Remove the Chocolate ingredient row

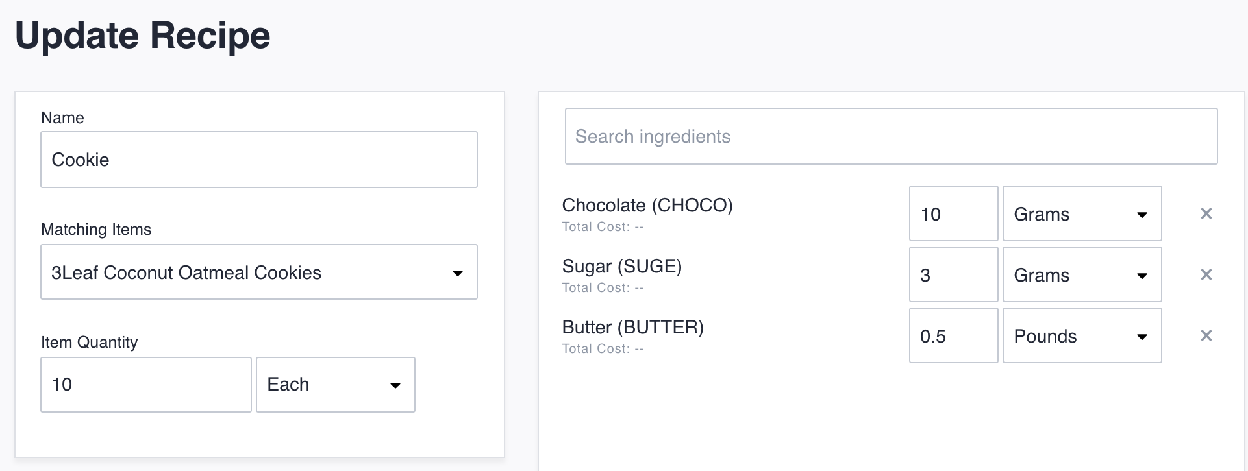point(1206,213)
